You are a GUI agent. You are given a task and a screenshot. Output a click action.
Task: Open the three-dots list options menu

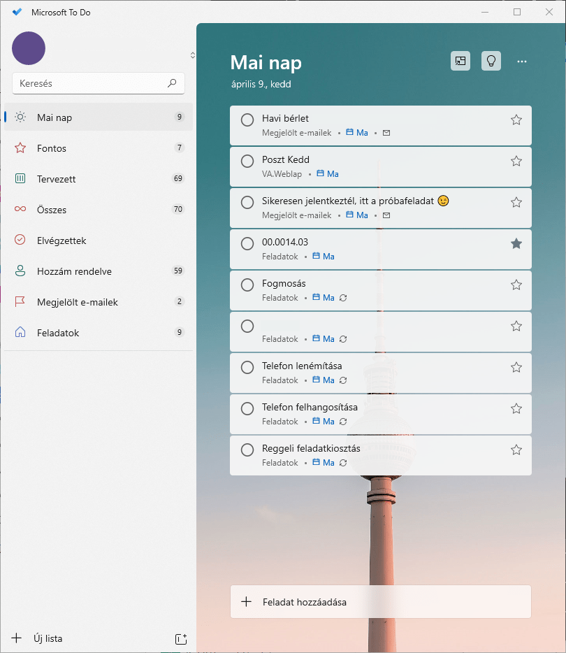522,62
